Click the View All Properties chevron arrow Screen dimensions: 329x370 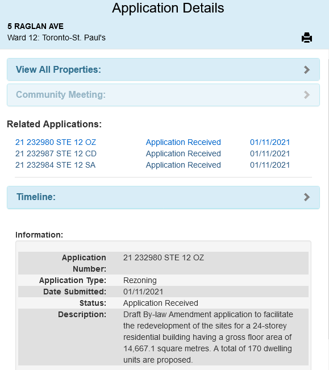(x=307, y=69)
